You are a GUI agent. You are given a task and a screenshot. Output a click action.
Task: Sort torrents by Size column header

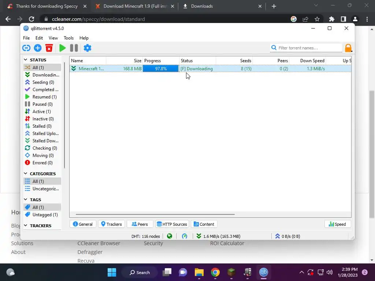click(125, 61)
